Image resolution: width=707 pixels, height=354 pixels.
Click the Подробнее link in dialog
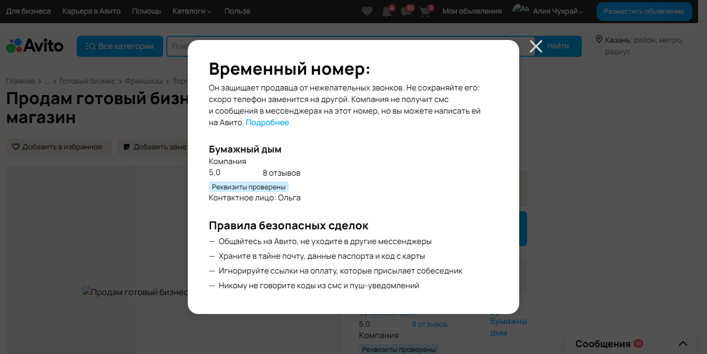[267, 123]
